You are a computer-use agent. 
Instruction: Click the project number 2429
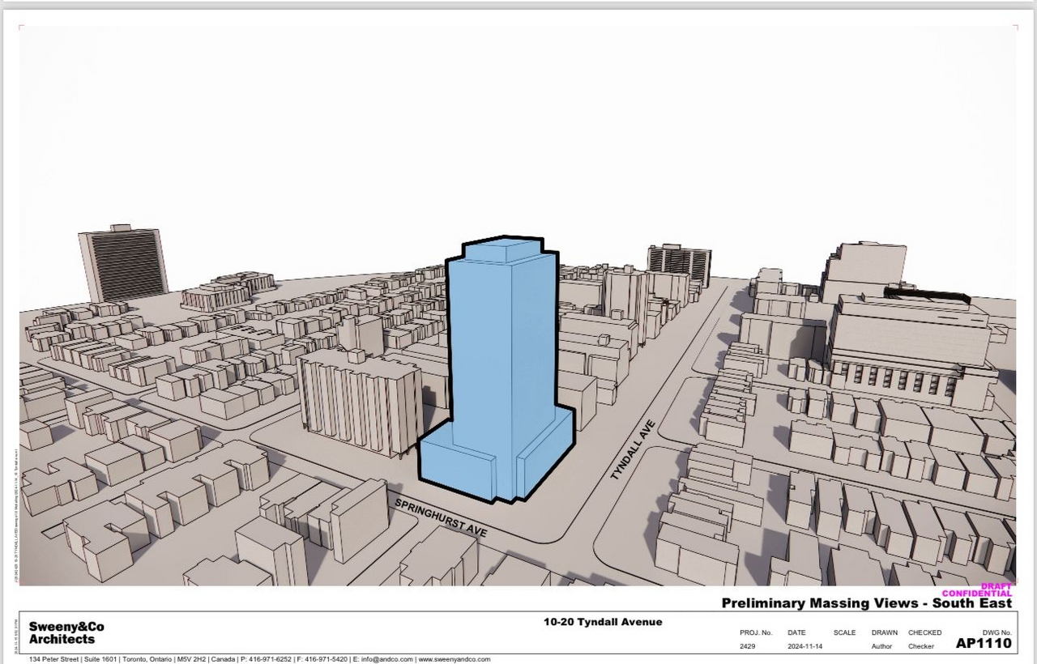748,646
